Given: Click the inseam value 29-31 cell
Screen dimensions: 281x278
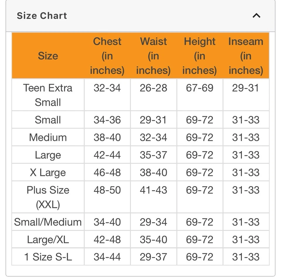Looking at the screenshot, I should point(246,88).
